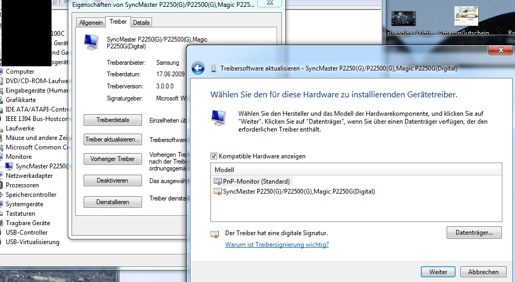Select Mäuse und andere Zeigegeräte entry
Viewport: 515px width, 282px height.
(36, 138)
